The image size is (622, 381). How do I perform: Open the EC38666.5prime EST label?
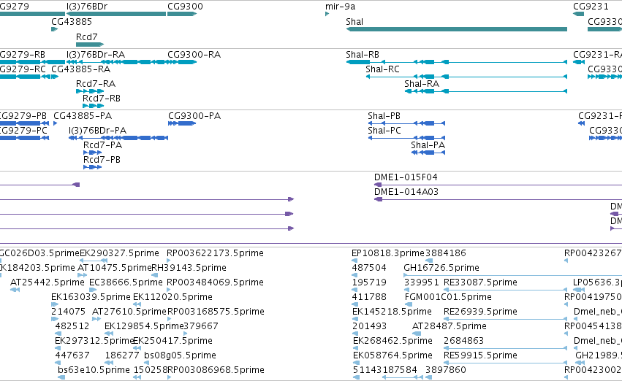(126, 282)
